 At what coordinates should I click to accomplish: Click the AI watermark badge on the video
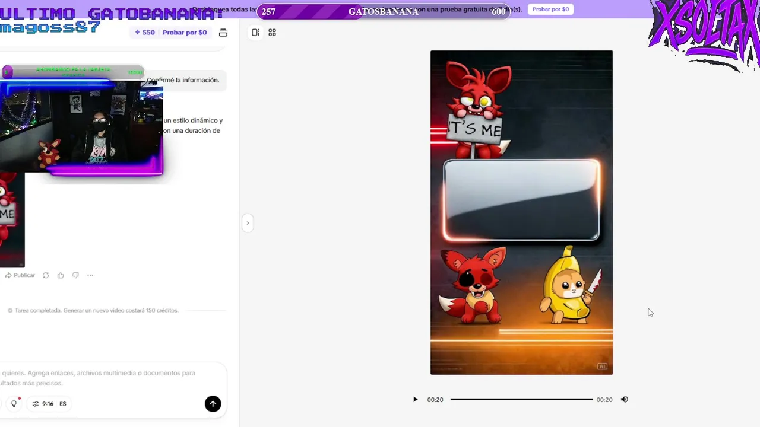602,367
